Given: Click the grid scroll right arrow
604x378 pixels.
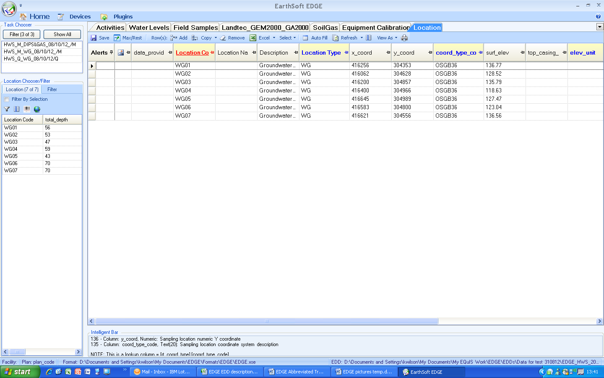Looking at the screenshot, I should point(599,321).
